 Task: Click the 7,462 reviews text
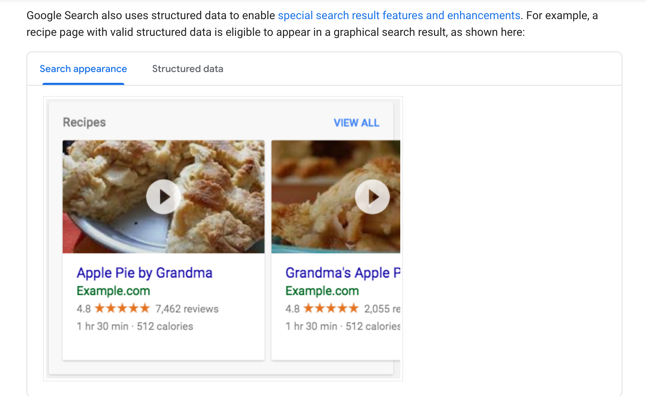(187, 309)
